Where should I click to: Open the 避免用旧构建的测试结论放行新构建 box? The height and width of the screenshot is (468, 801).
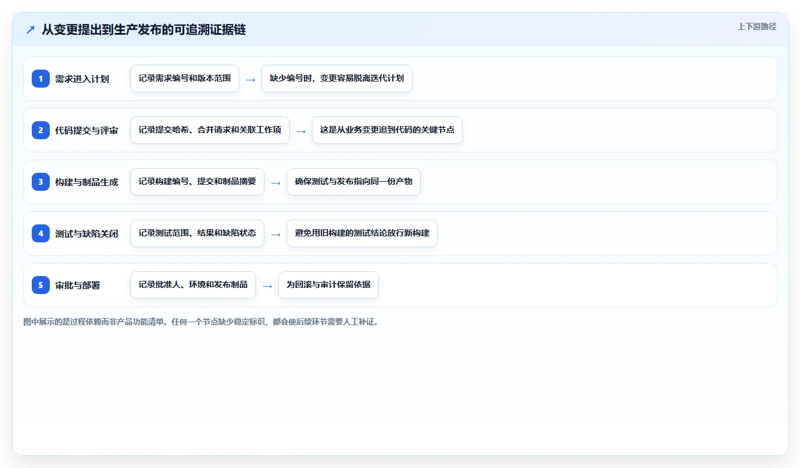362,233
